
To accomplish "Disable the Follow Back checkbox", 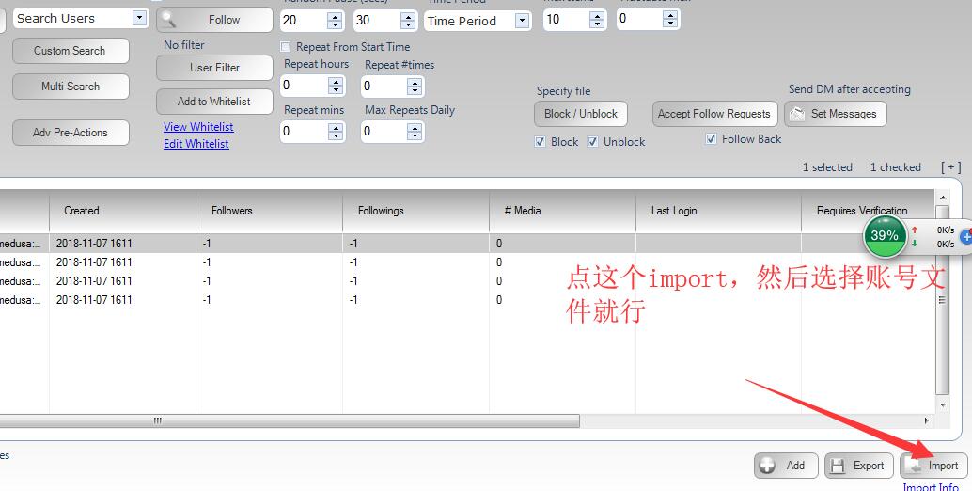I will 712,139.
